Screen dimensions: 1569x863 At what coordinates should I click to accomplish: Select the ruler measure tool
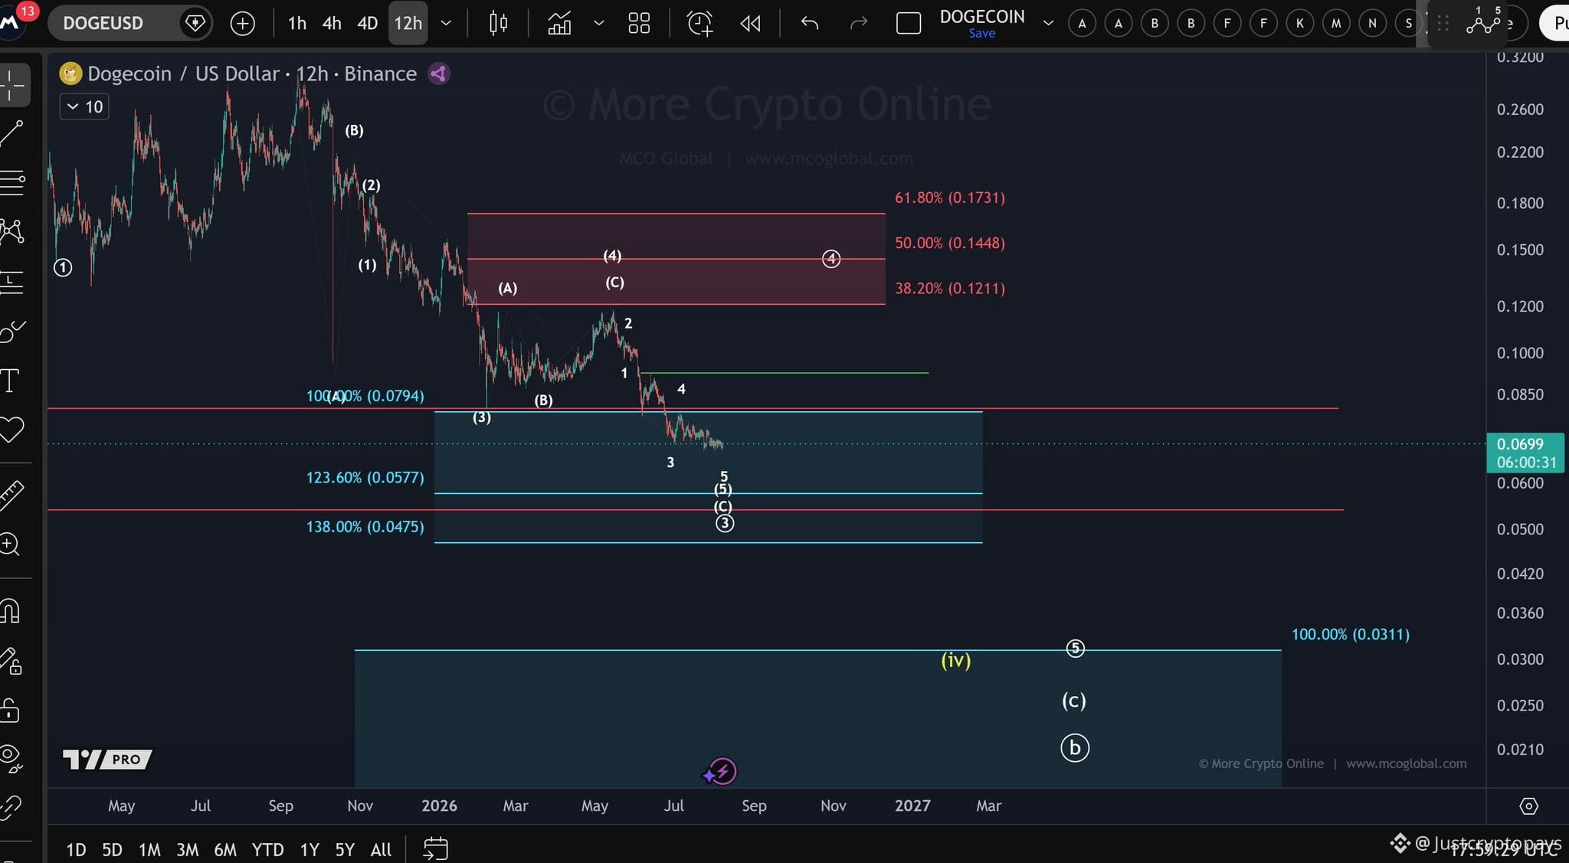(12, 495)
